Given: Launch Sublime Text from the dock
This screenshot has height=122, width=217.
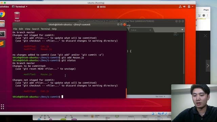Looking at the screenshot, I should (x=2, y=44).
